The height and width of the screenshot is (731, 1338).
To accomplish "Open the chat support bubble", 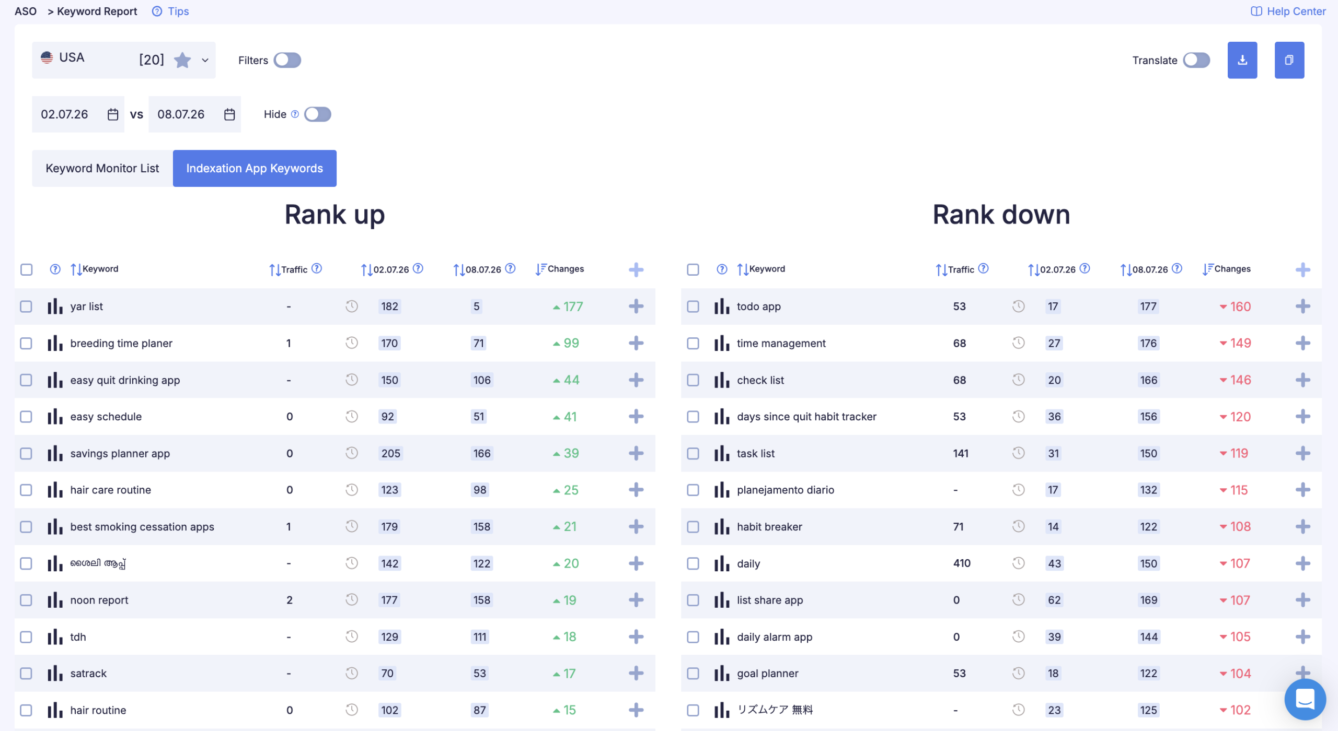I will coord(1305,699).
